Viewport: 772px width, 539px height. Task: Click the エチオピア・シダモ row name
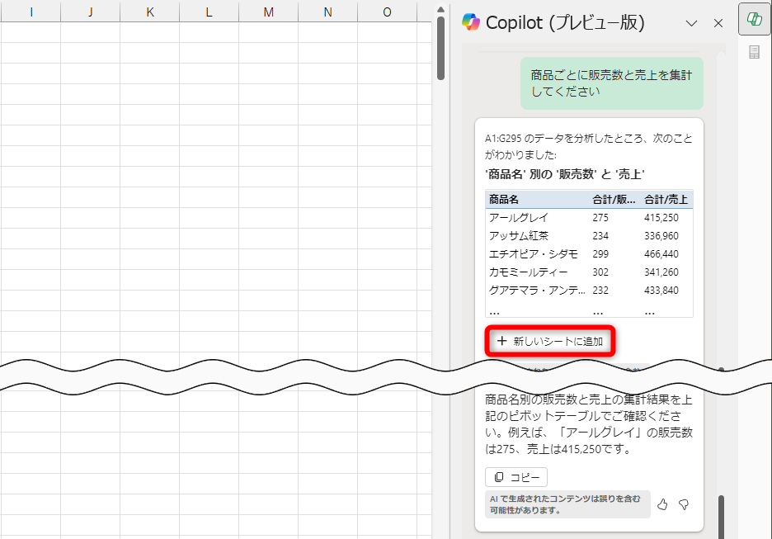(533, 253)
